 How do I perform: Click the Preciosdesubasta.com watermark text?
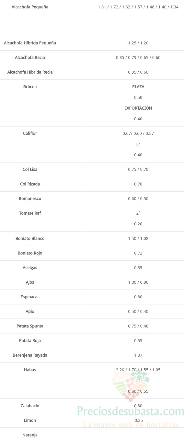click(x=131, y=411)
